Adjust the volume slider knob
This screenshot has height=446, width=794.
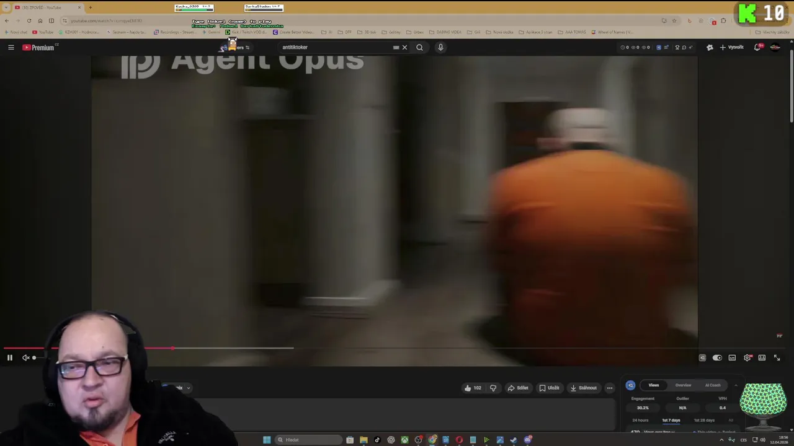click(34, 357)
